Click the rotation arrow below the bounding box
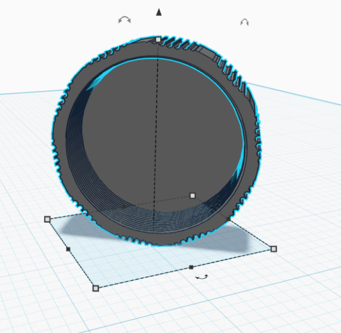The width and height of the screenshot is (341, 333). pyautogui.click(x=201, y=277)
